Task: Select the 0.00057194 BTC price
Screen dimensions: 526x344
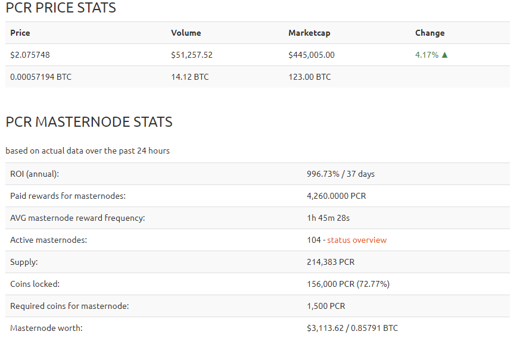Action: pyautogui.click(x=41, y=77)
